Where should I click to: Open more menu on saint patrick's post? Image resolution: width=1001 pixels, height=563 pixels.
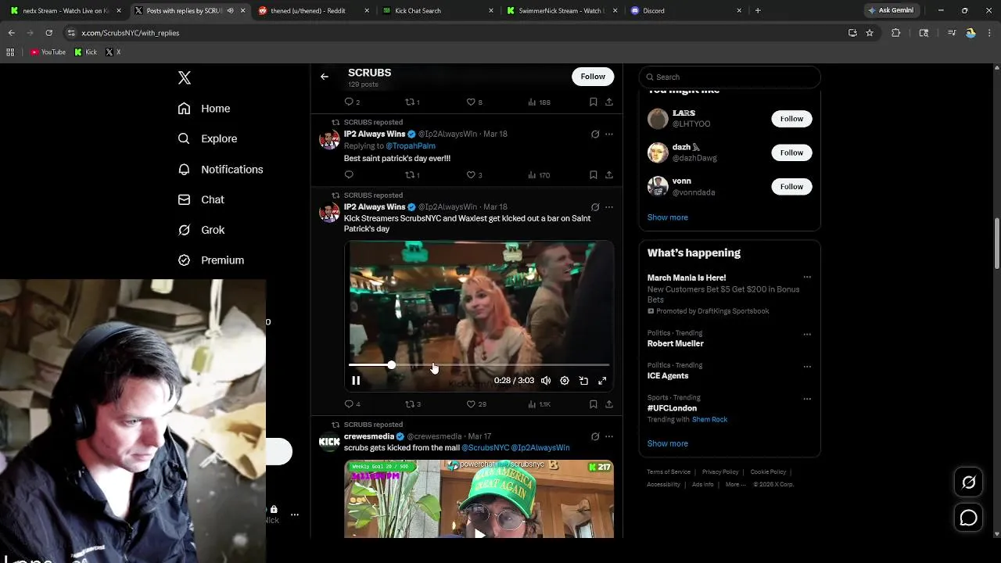609,134
